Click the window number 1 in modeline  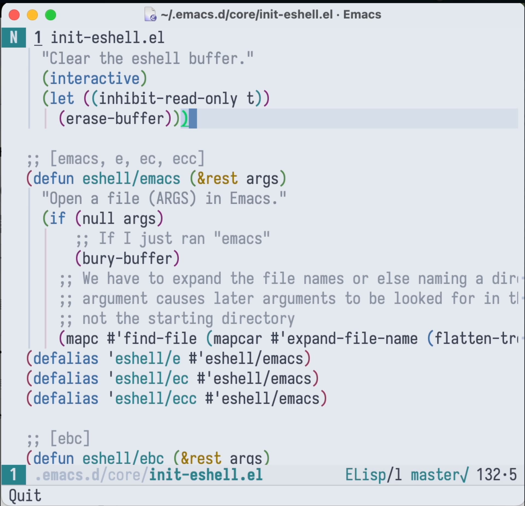point(13,475)
